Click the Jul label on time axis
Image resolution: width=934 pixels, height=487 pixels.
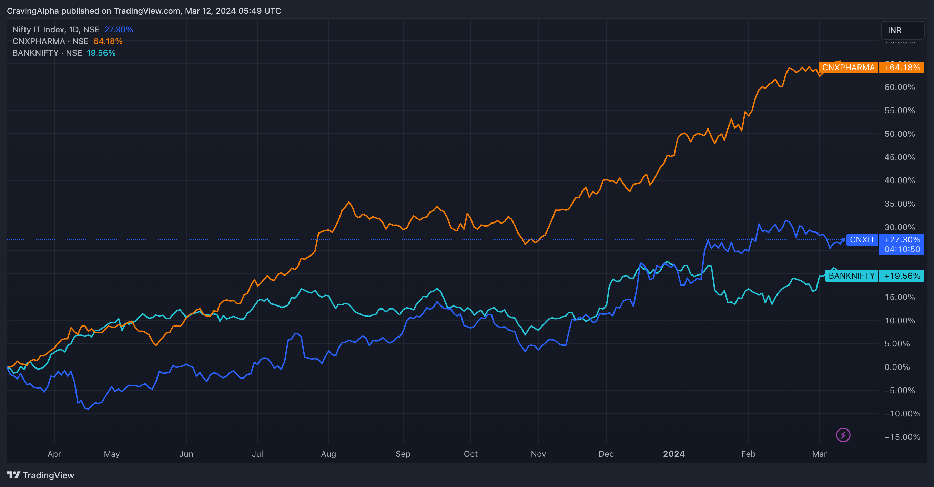pyautogui.click(x=257, y=454)
